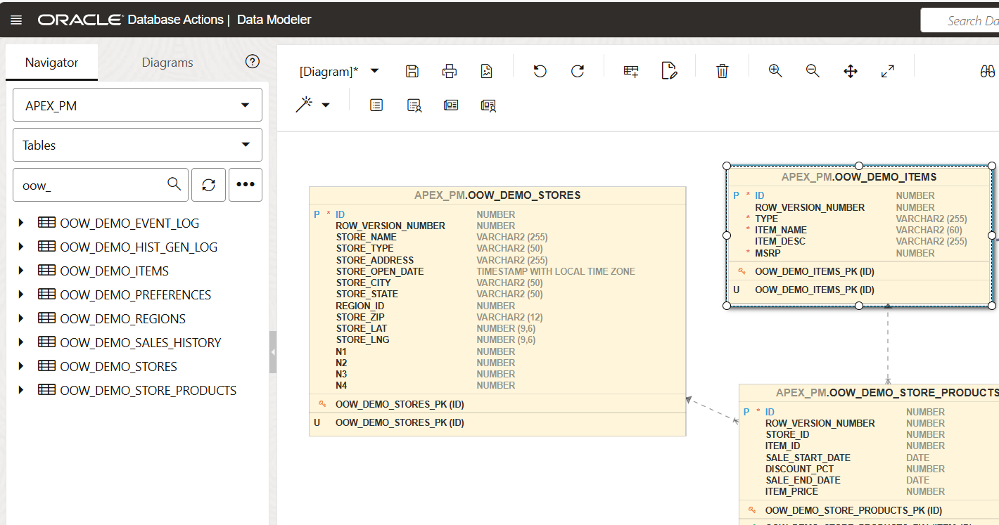999x525 pixels.
Task: Select OOW_DEMO_PREFERENCES in navigator list
Action: coord(136,294)
